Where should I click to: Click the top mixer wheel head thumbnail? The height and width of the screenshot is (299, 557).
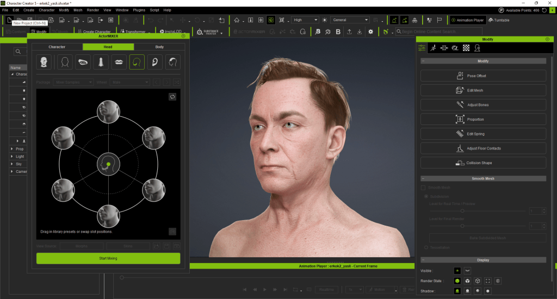pyautogui.click(x=108, y=112)
